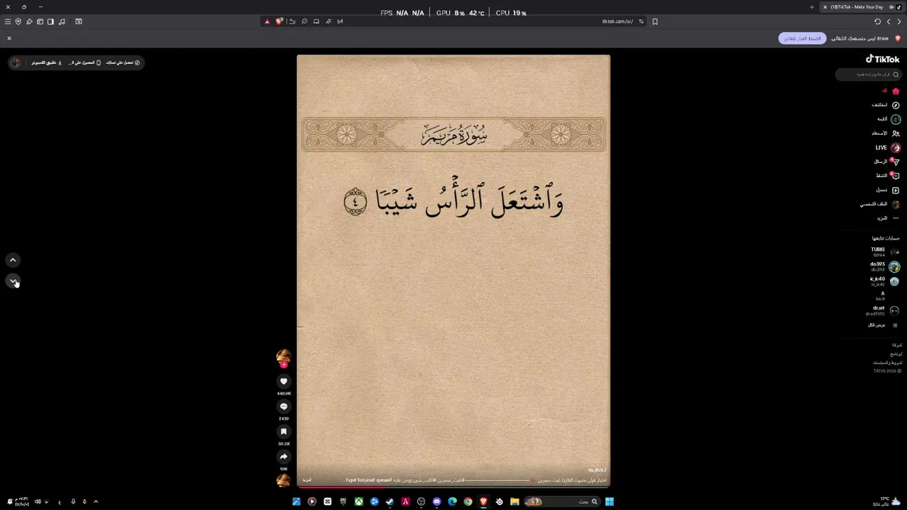The image size is (907, 510).
Task: Open Brave Shields lion icon
Action: tap(279, 21)
